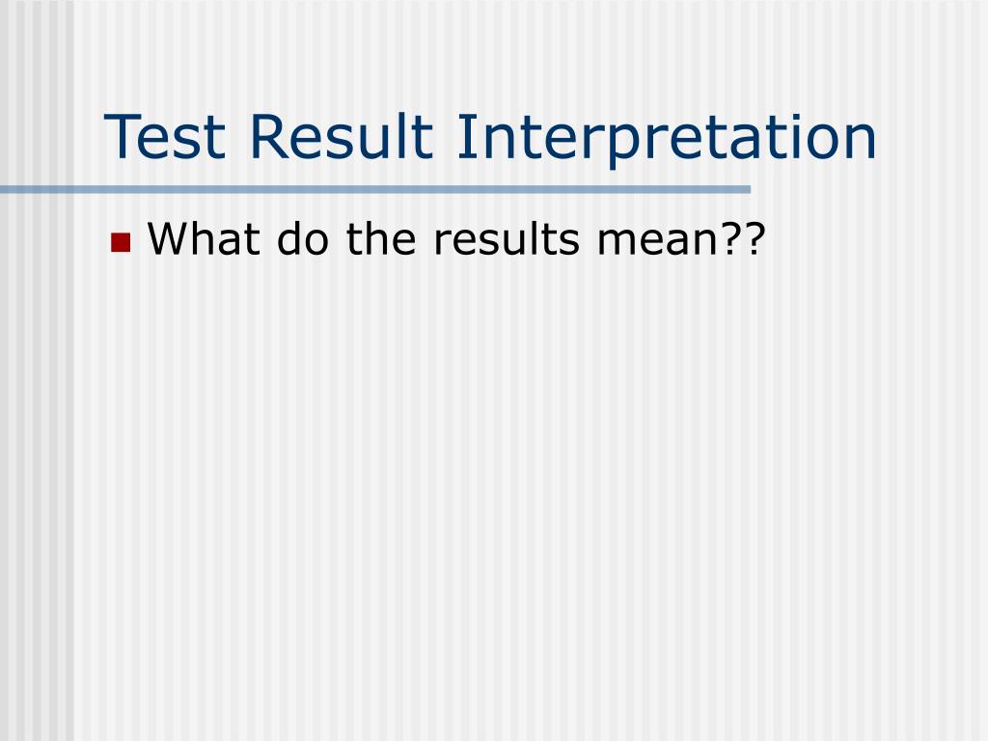Click the word 'Test' in the title
The height and width of the screenshot is (741, 988).
[164, 137]
